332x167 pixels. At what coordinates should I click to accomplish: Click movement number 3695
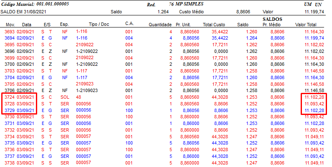pyautogui.click(x=10, y=45)
